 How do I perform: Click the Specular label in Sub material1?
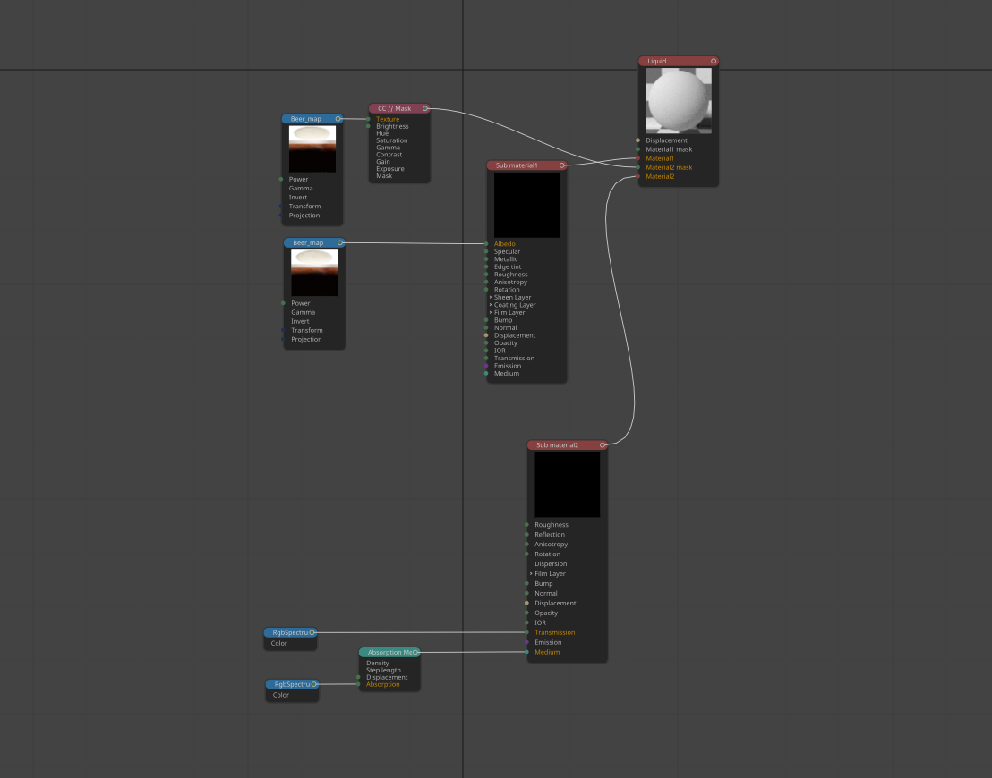click(507, 251)
